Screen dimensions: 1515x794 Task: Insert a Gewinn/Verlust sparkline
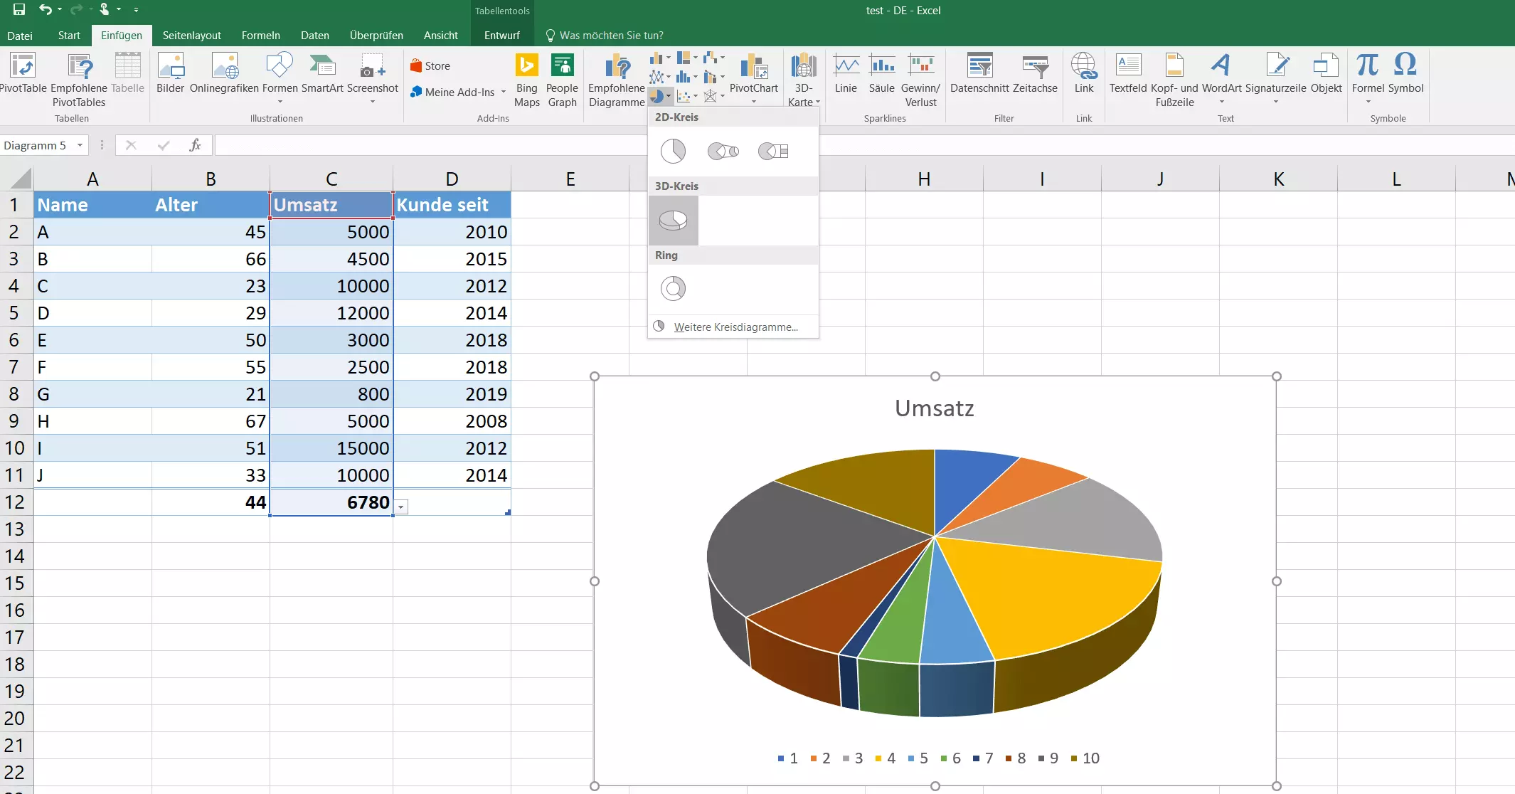tap(921, 80)
